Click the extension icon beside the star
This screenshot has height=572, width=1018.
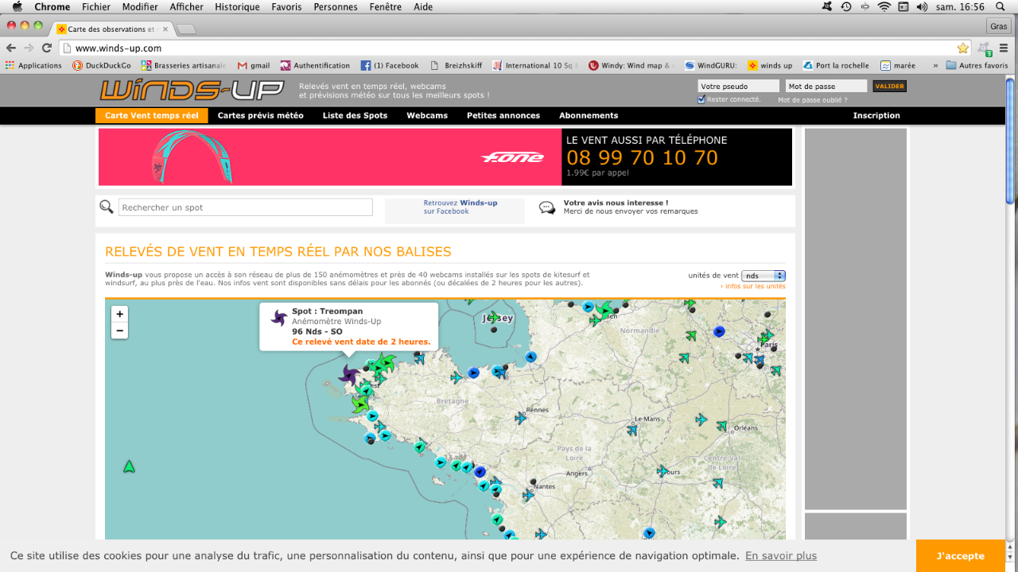coord(985,48)
